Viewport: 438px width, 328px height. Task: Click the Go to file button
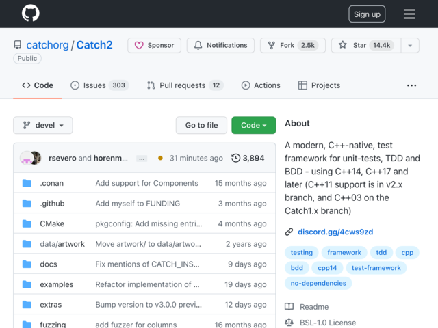tap(201, 125)
